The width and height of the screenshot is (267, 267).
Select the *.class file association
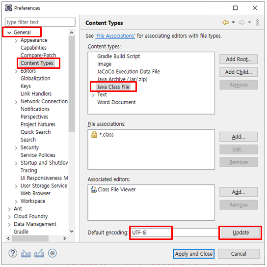click(107, 135)
